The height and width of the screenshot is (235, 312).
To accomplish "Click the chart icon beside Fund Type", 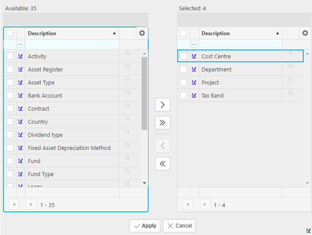I will pos(21,174).
